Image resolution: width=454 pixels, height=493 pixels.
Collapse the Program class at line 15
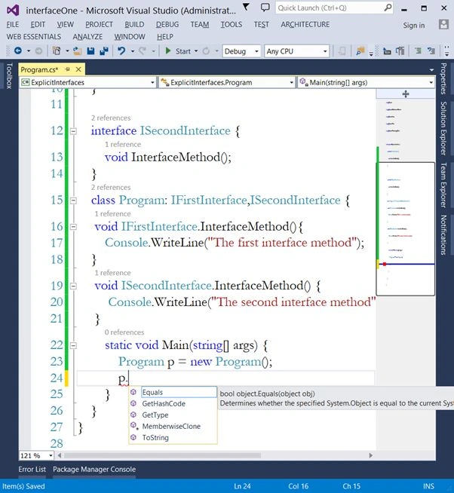[73, 201]
